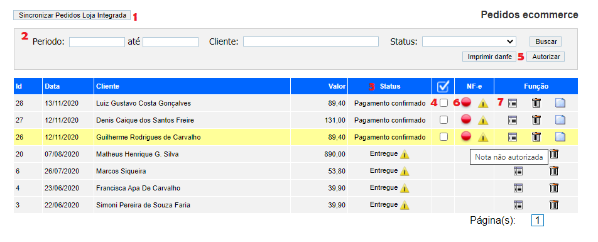Viewport: 598px width, 242px height.
Task: Click Entregue warning icon for Simoni Pereira order
Action: (405, 205)
